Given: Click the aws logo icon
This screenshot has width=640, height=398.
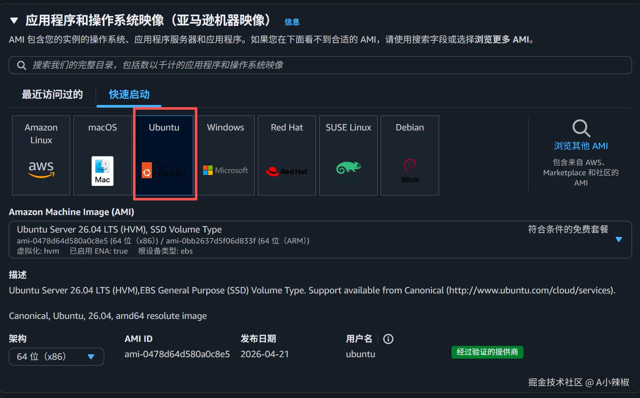Looking at the screenshot, I should click(41, 169).
